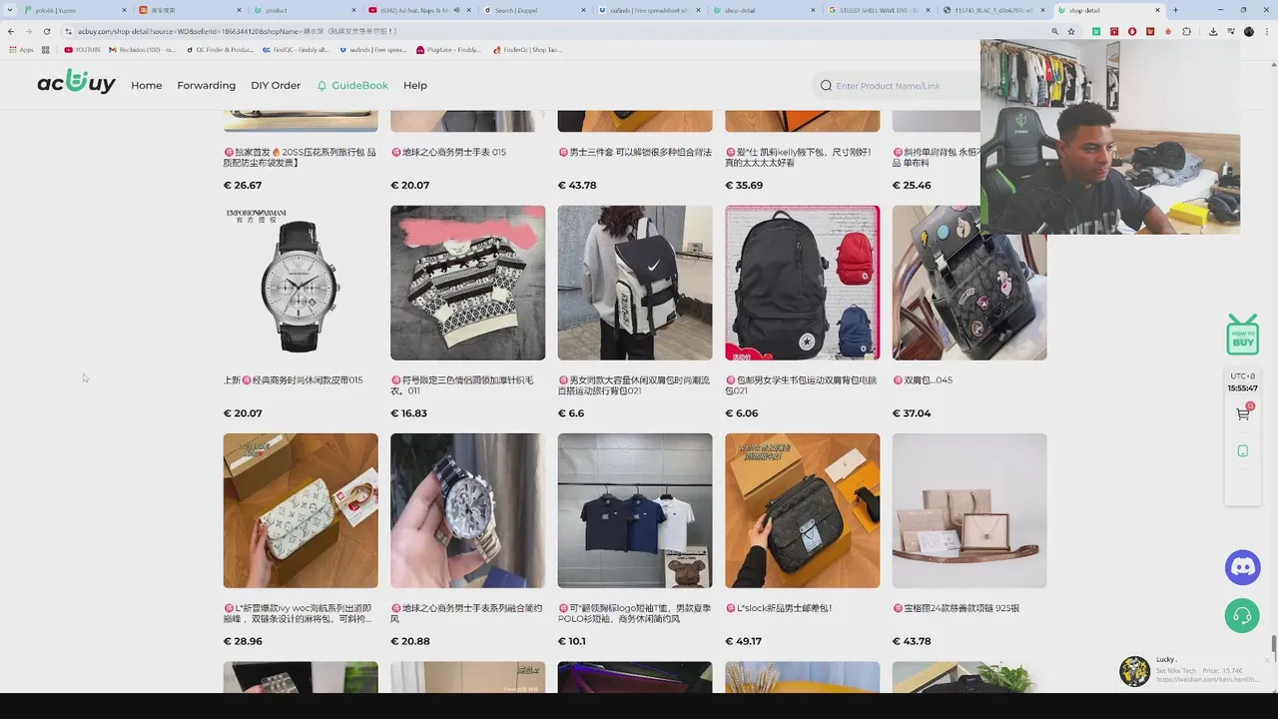Click the zoom magnifier icon in address bar

(x=1054, y=31)
